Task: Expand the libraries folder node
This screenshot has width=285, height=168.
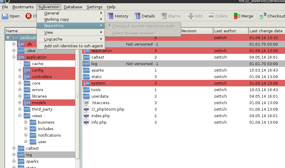Action: (20, 96)
